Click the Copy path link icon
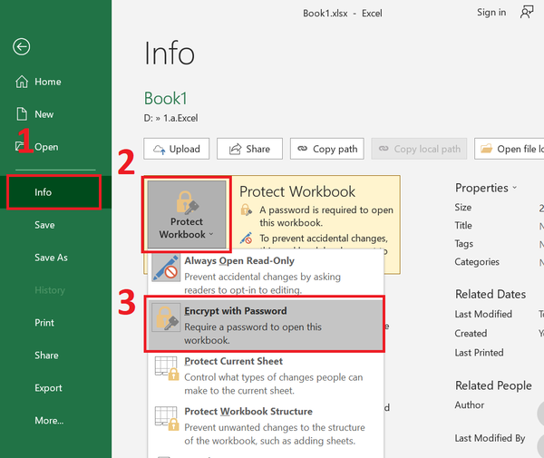This screenshot has height=458, width=544. point(302,149)
